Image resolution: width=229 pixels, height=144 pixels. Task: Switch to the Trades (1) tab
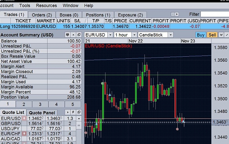click(14, 15)
